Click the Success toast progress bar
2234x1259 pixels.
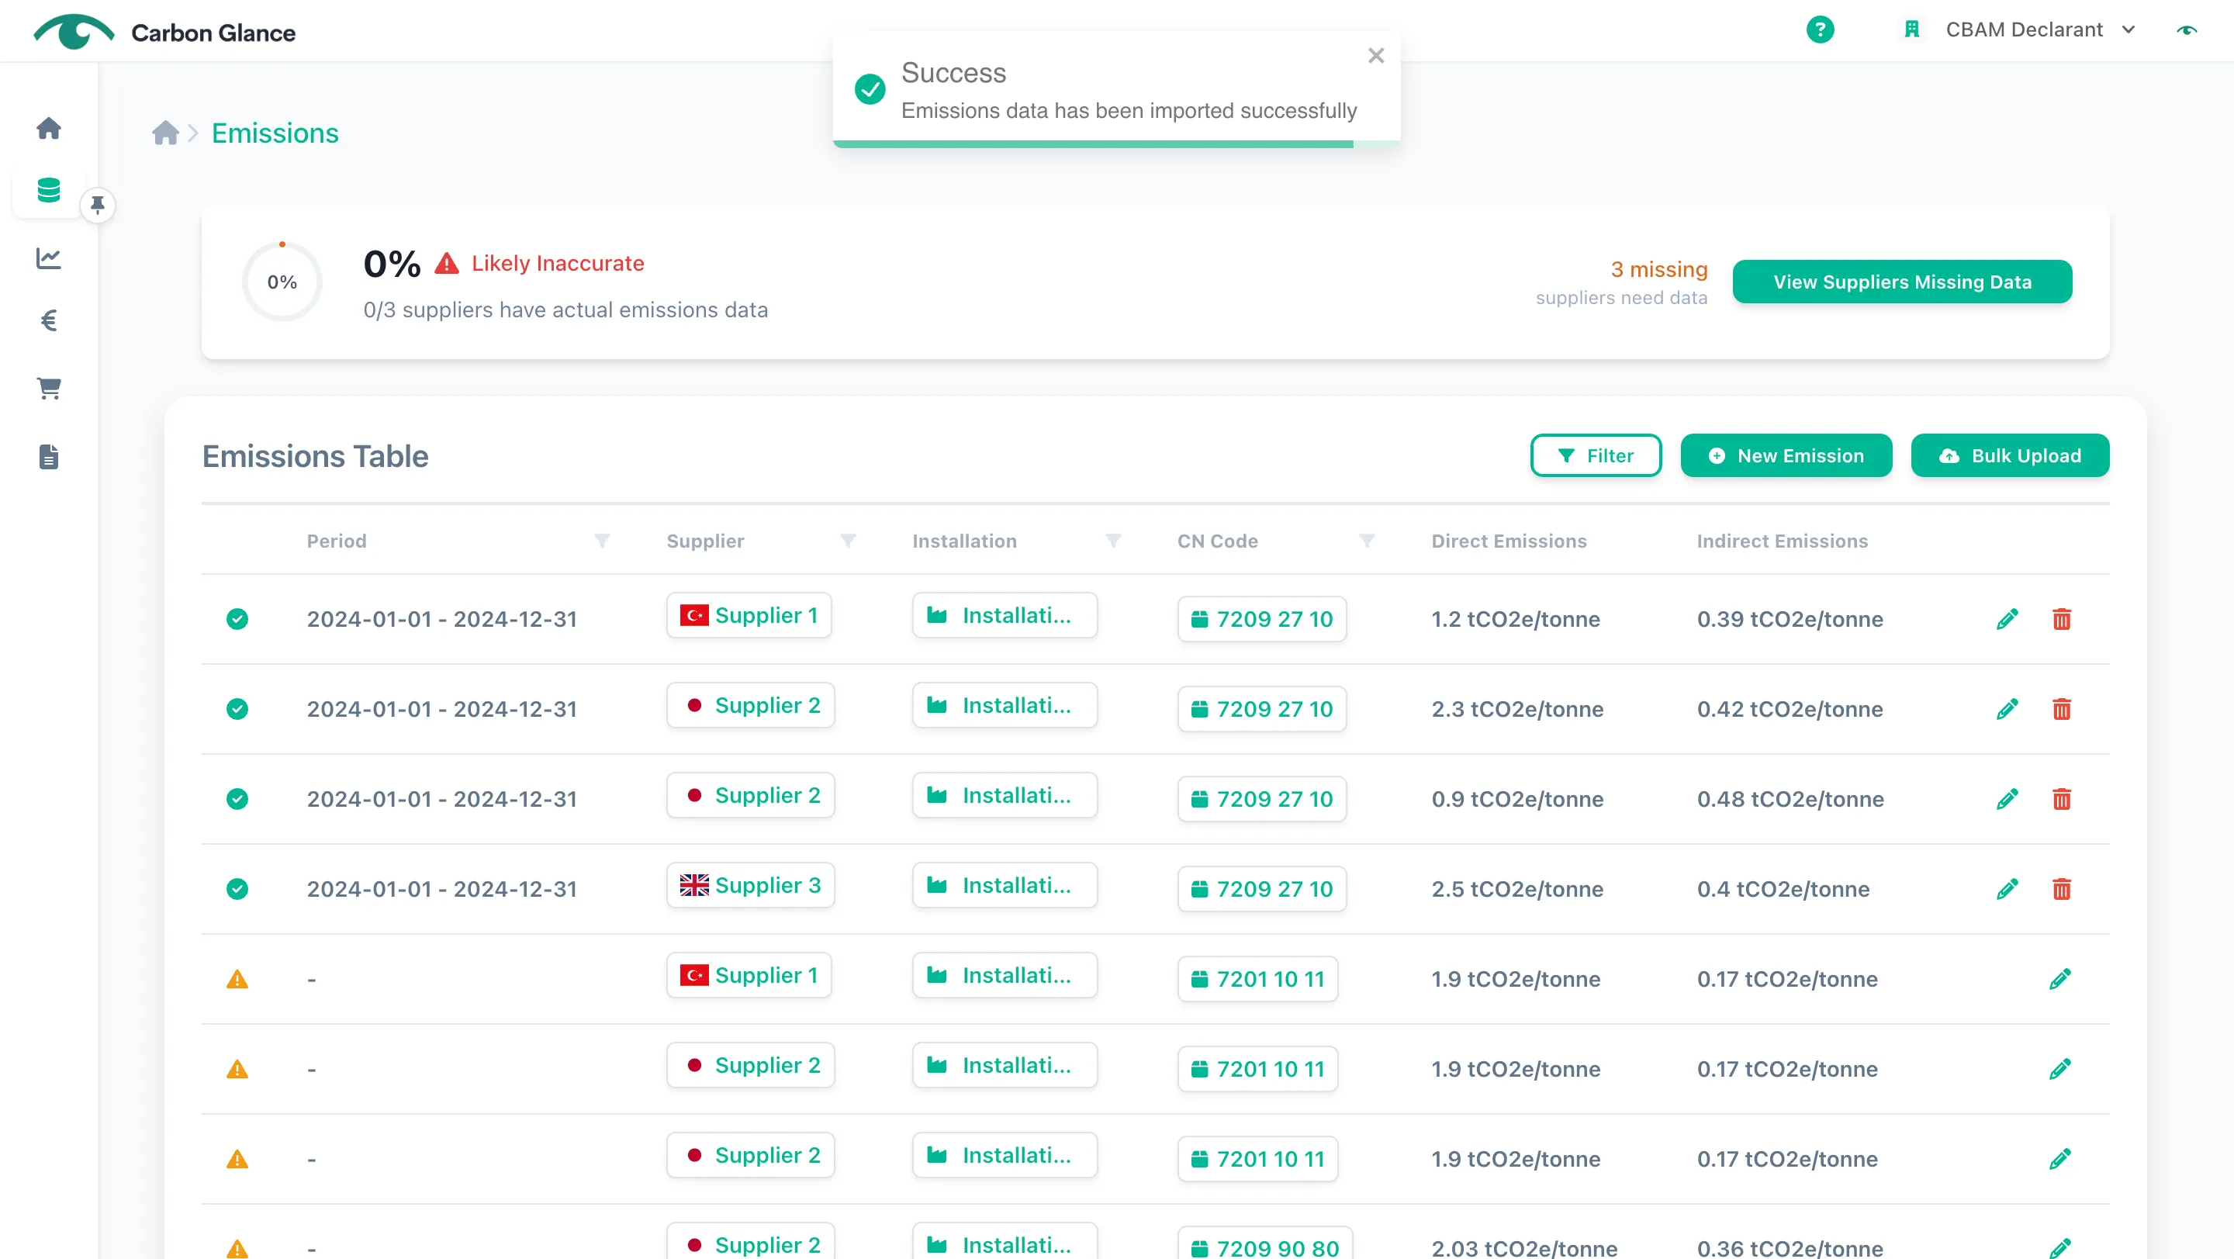pyautogui.click(x=1117, y=144)
